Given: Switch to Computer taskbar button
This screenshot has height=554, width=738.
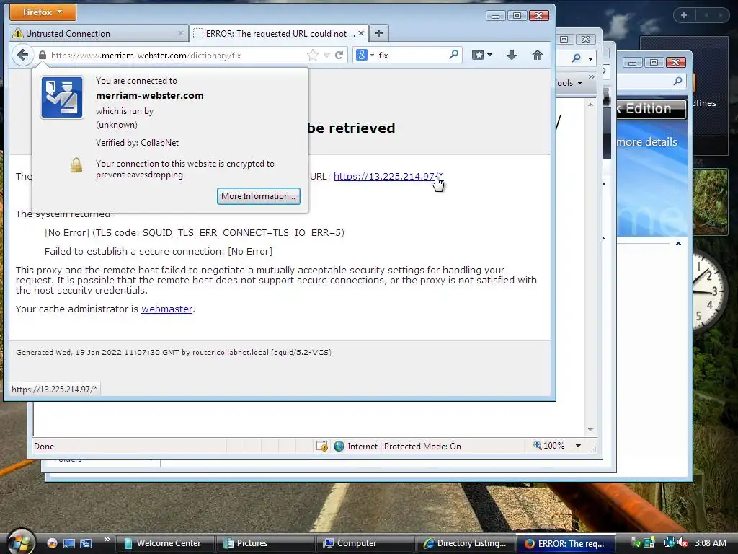Looking at the screenshot, I should click(x=365, y=543).
